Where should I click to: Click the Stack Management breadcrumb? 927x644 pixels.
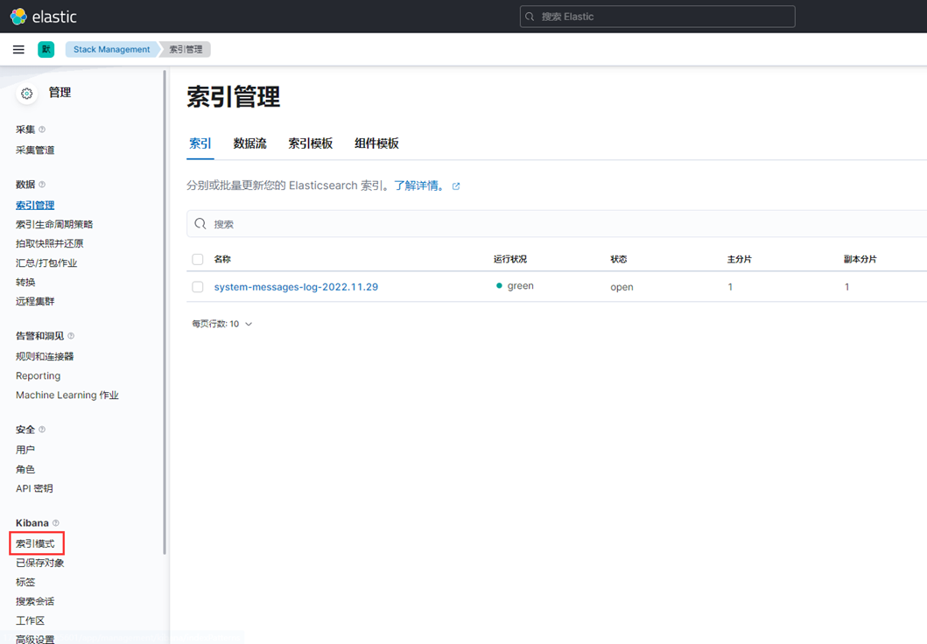click(111, 50)
